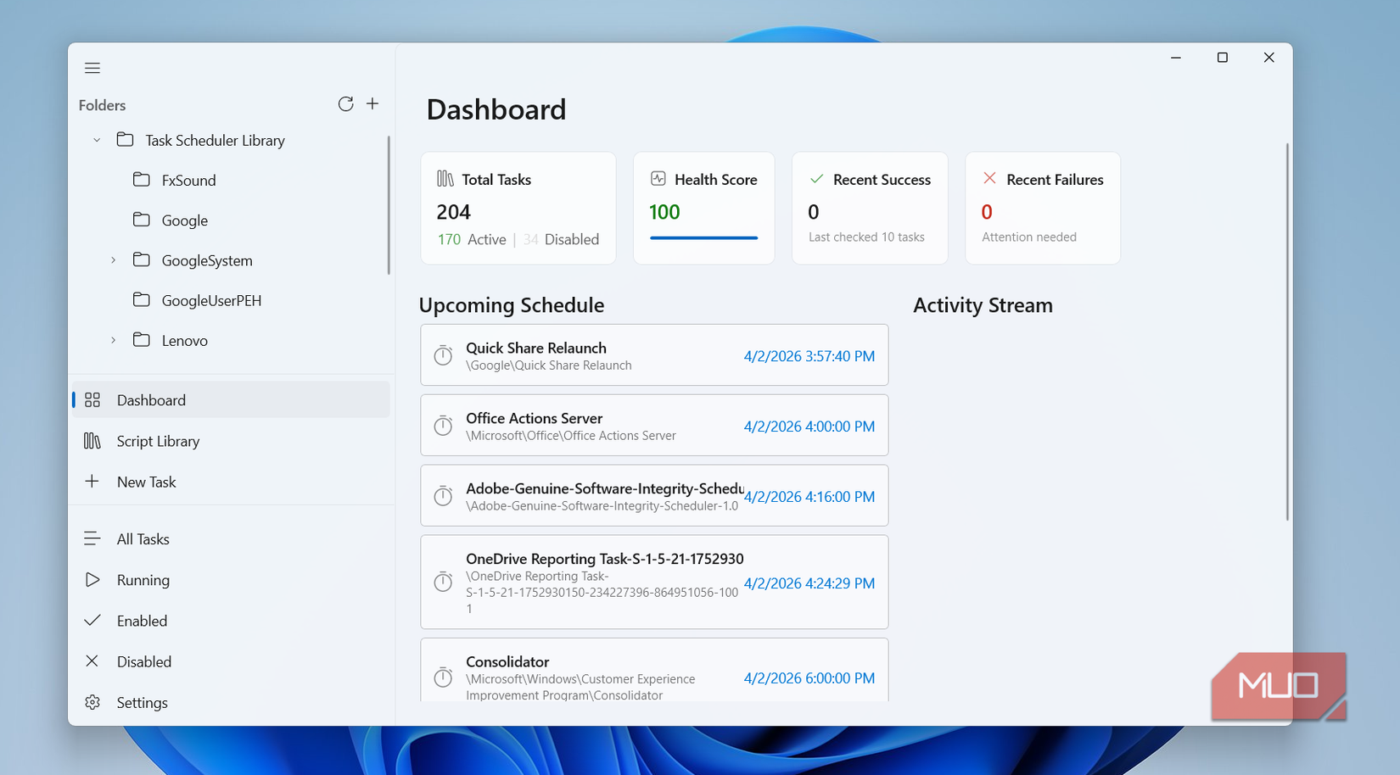View Disabled tasks
This screenshot has height=775, width=1400.
point(144,661)
